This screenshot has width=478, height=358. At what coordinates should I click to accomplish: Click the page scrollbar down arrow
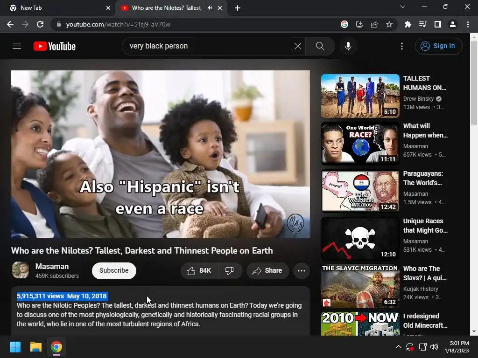[474, 331]
